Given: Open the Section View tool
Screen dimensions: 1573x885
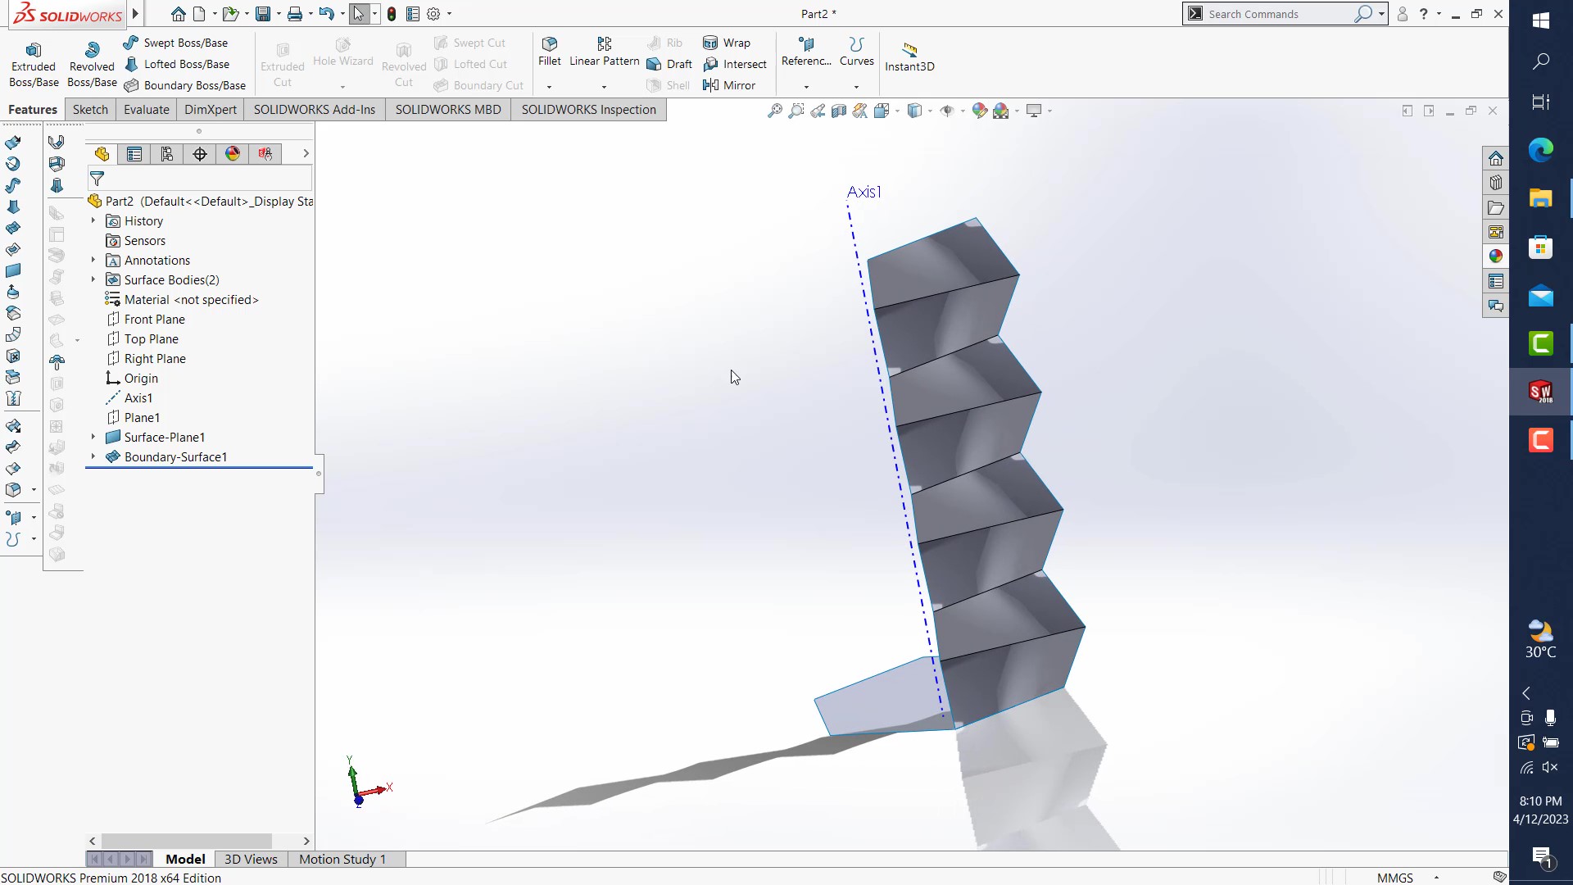Looking at the screenshot, I should click(x=838, y=111).
